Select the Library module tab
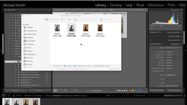 click(101, 5)
